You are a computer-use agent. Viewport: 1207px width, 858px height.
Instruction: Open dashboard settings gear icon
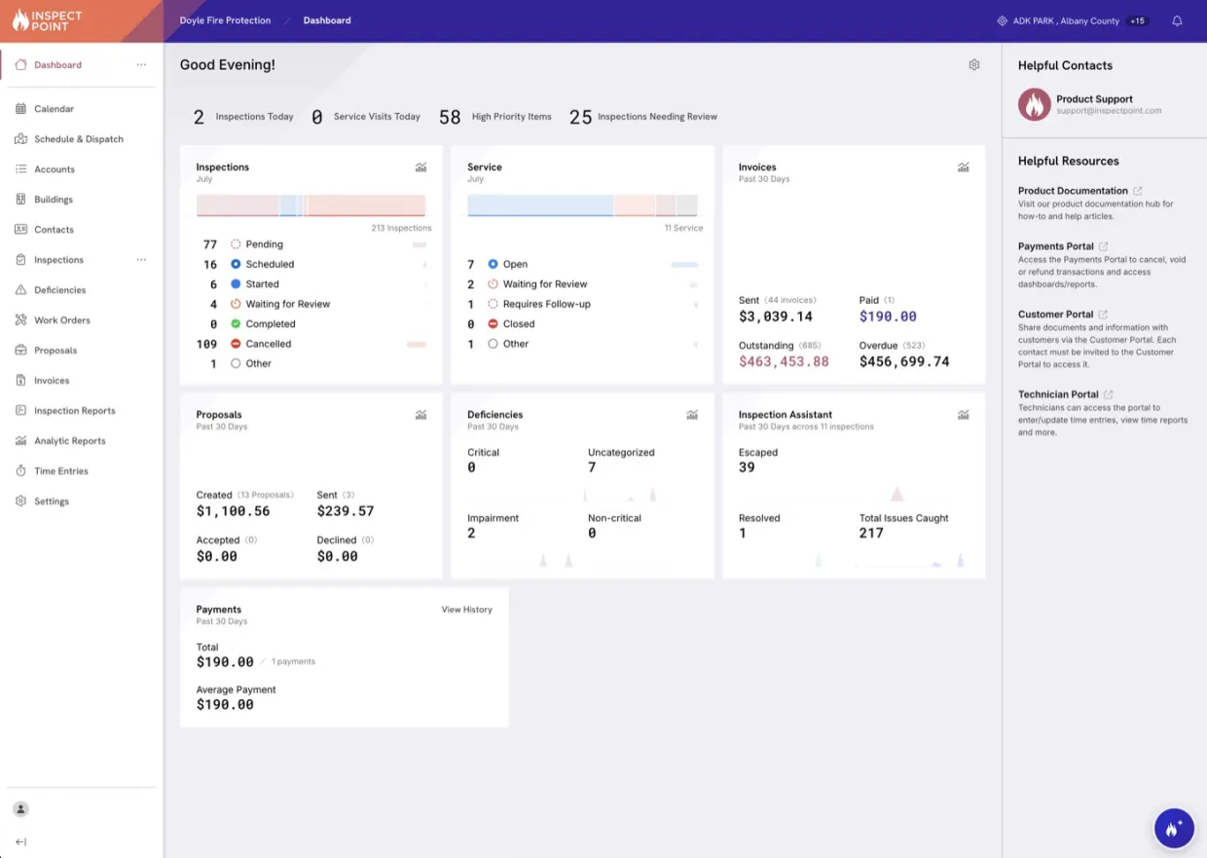click(x=973, y=64)
